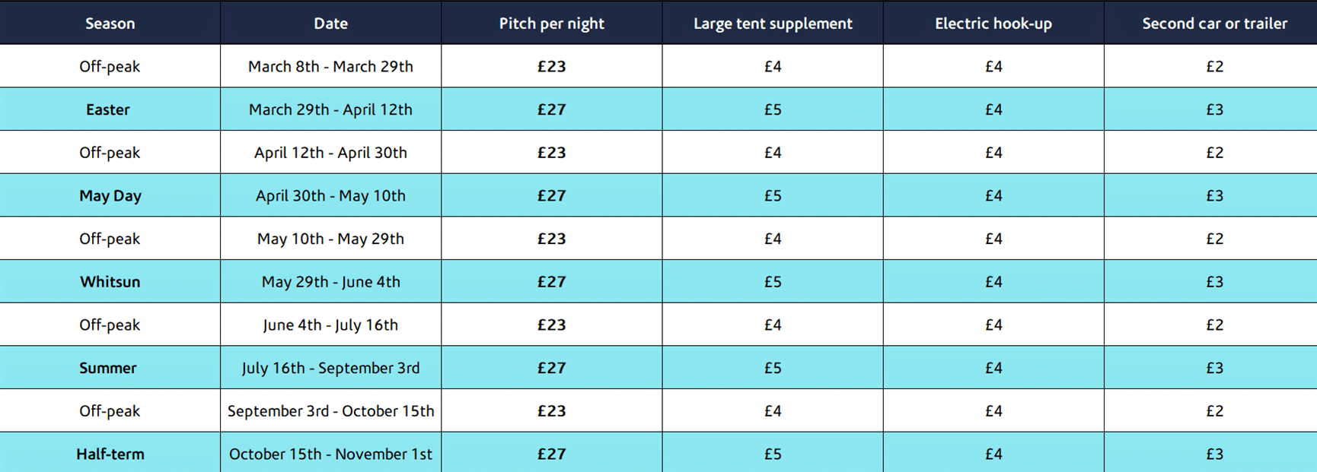Click the September 3rd - October 15th date

pyautogui.click(x=330, y=411)
